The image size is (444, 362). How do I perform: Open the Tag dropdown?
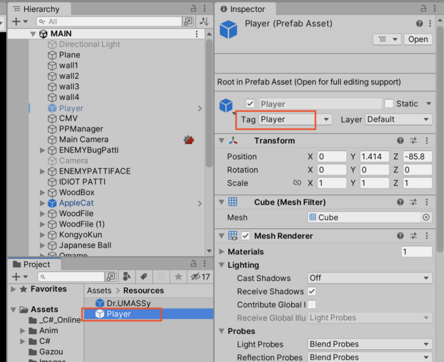click(295, 119)
